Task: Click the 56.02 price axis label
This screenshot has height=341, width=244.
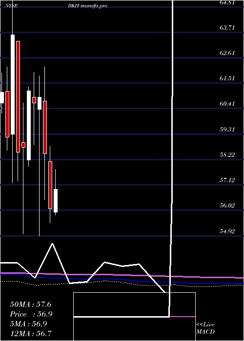Action: (227, 205)
